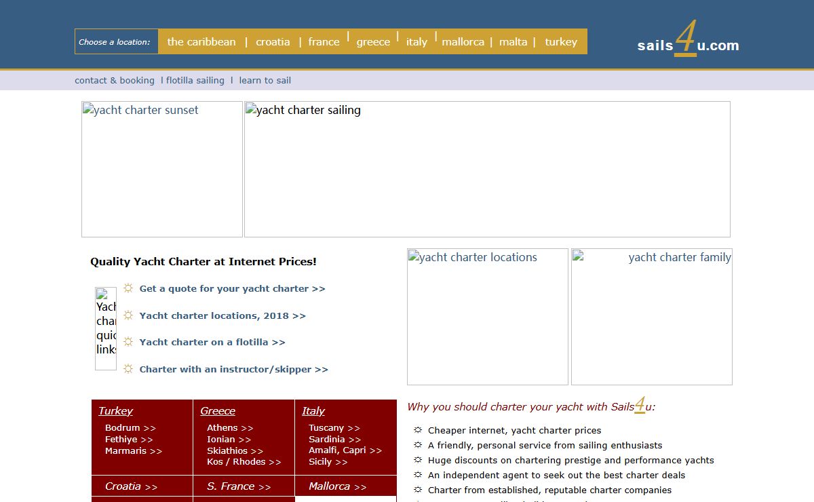This screenshot has width=814, height=502.
Task: Open the contact & booking link
Action: point(115,80)
